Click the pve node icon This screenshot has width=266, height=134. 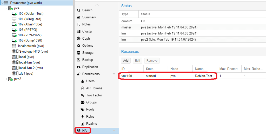(x=10, y=8)
